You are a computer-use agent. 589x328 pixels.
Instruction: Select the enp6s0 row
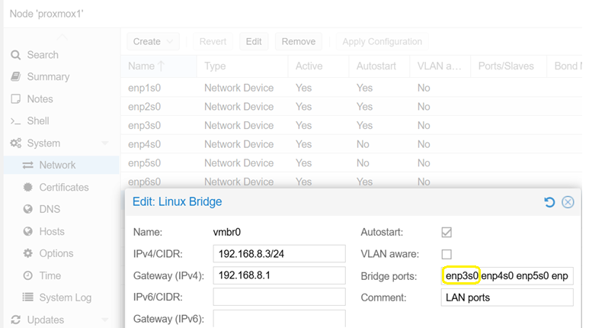tap(351, 181)
